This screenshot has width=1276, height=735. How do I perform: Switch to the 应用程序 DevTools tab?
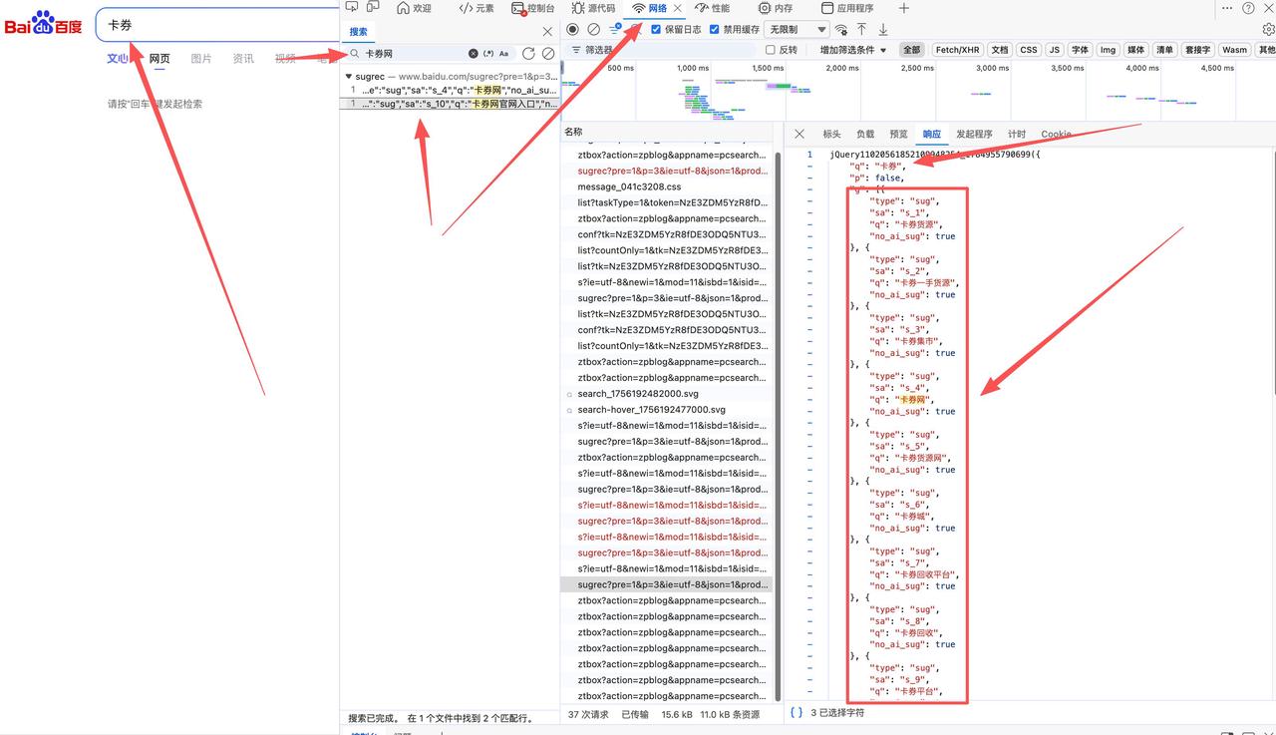847,8
